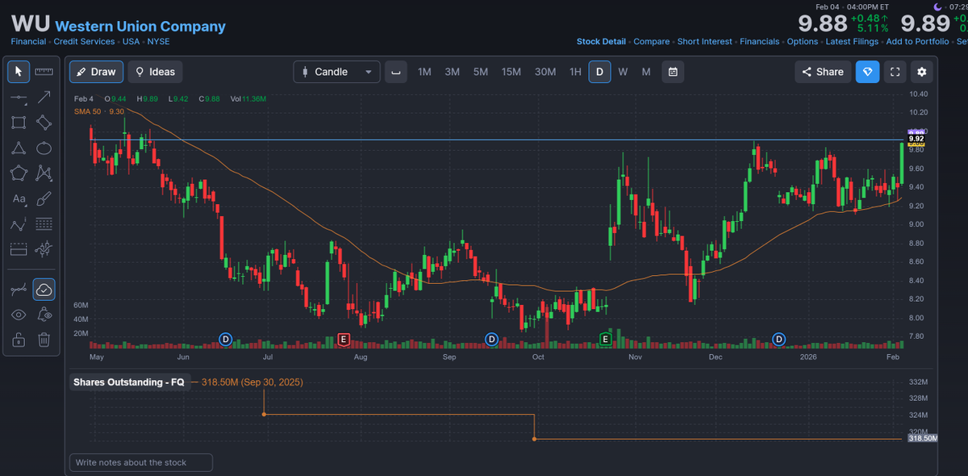
Task: Select the triangle drawing tool
Action: 19,148
